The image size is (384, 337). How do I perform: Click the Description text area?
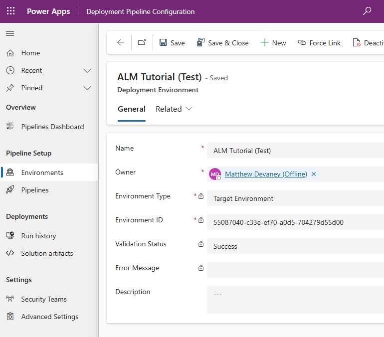[x=295, y=300]
